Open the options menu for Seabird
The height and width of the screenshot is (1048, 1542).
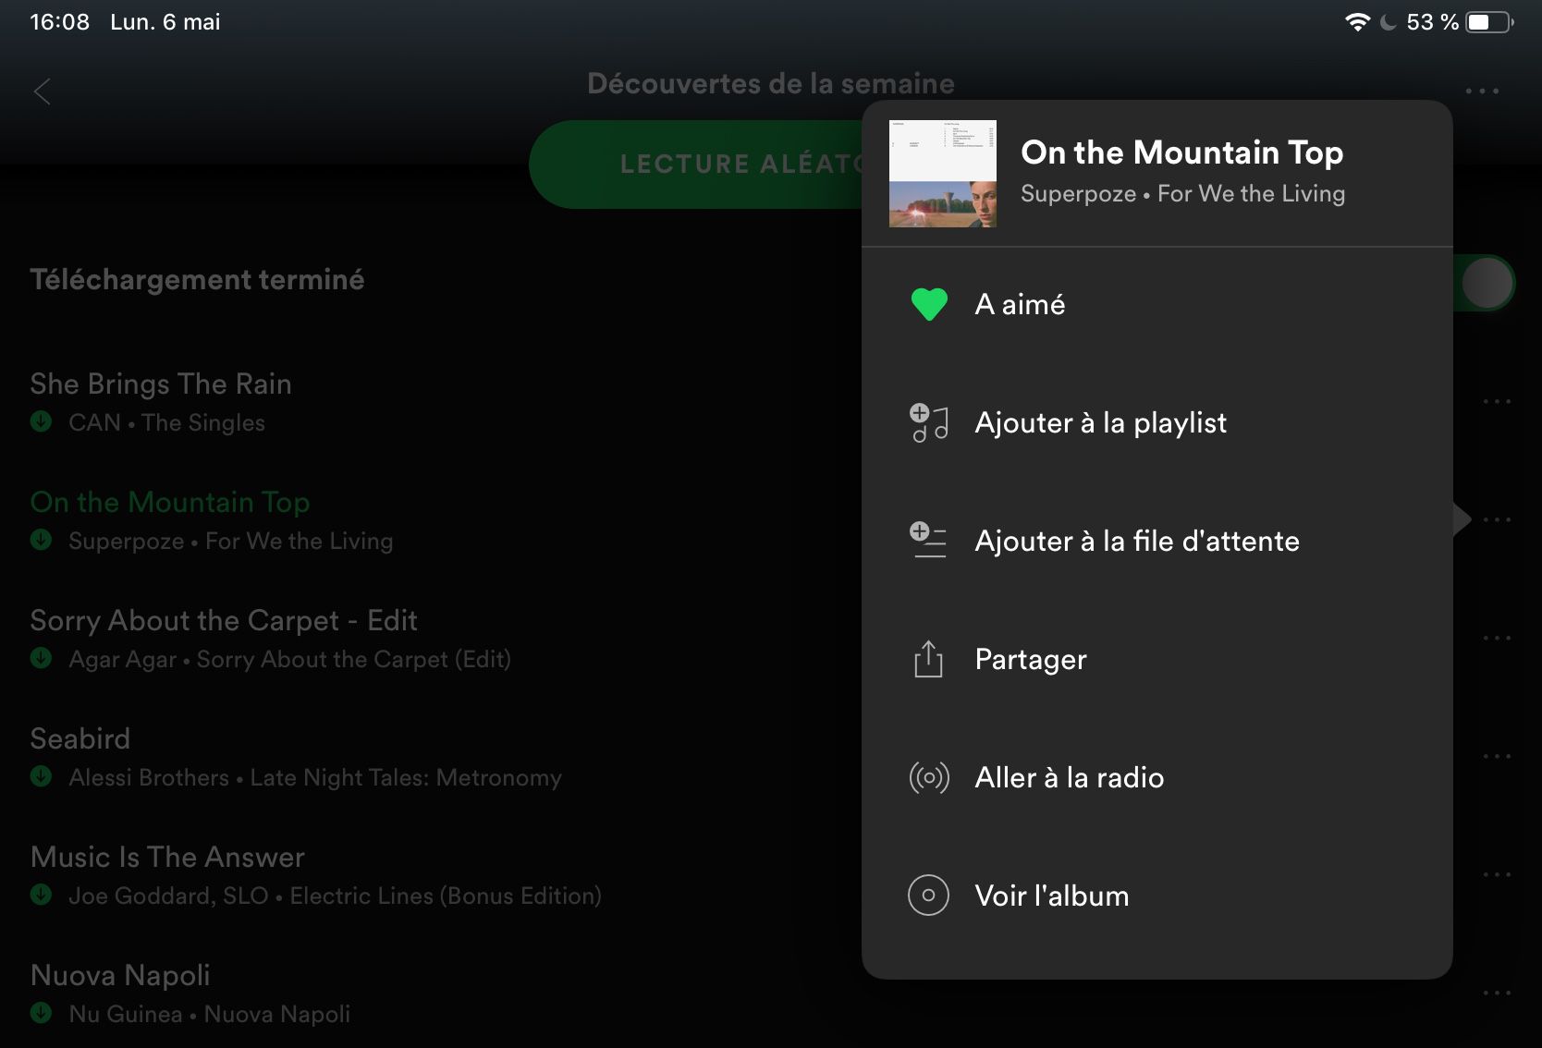click(1497, 755)
